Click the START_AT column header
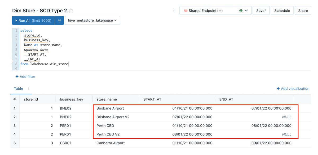The height and width of the screenshot is (155, 318). [x=152, y=99]
